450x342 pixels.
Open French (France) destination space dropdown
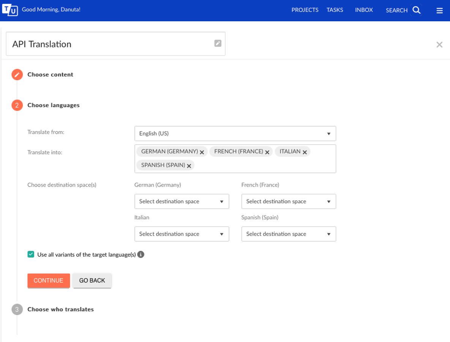(289, 201)
